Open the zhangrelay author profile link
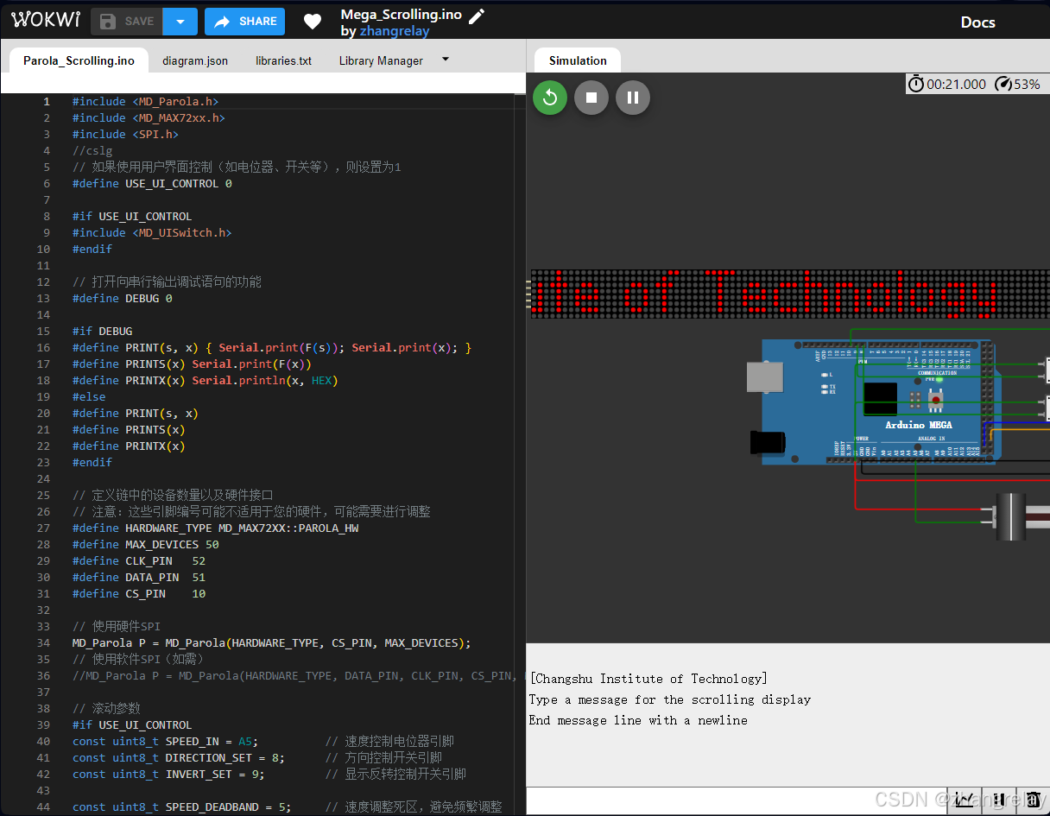Viewport: 1050px width, 816px height. (395, 31)
